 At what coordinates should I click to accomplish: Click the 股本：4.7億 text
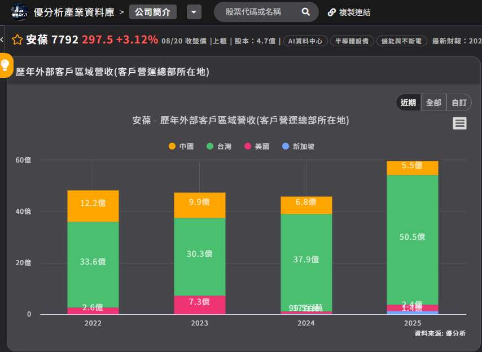(x=255, y=41)
